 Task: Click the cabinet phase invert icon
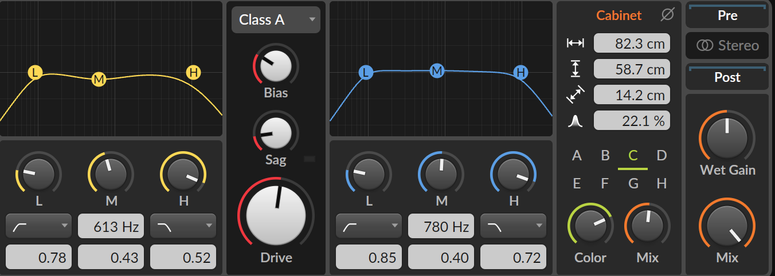click(x=667, y=15)
